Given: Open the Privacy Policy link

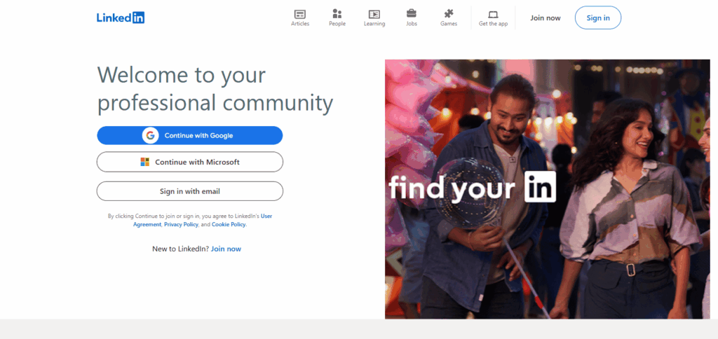Looking at the screenshot, I should pos(181,225).
